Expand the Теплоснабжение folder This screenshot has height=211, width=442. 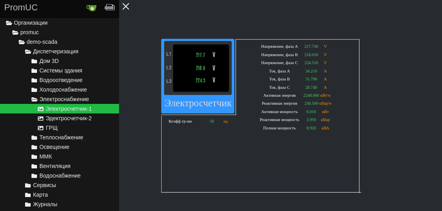pyautogui.click(x=61, y=137)
